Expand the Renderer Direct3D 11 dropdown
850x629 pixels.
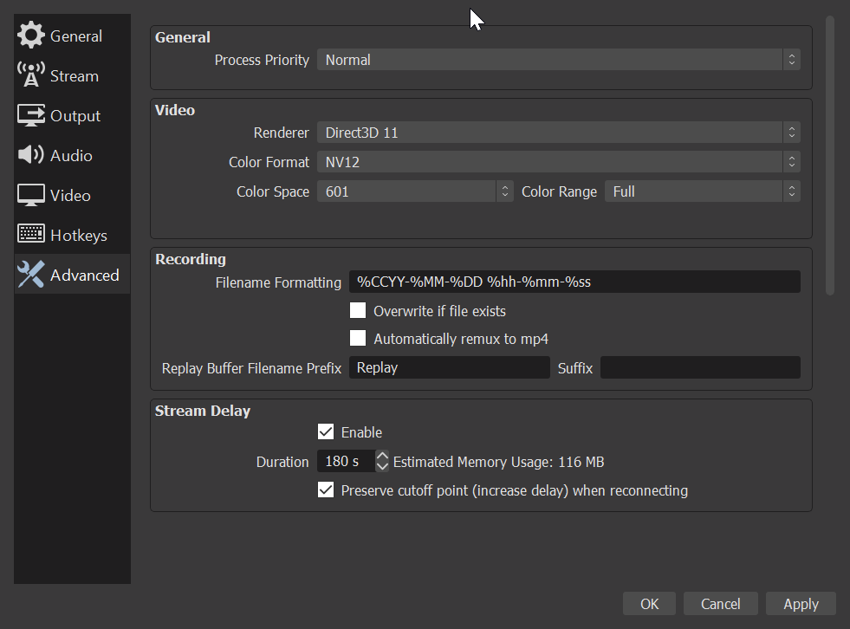pos(557,133)
